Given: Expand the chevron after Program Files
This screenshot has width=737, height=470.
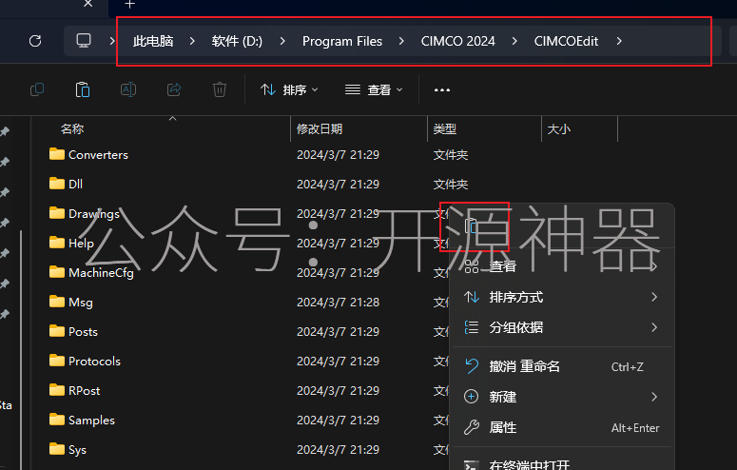Looking at the screenshot, I should click(401, 42).
